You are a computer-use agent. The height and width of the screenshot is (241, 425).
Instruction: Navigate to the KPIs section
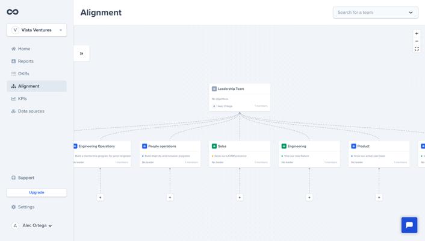coord(22,99)
